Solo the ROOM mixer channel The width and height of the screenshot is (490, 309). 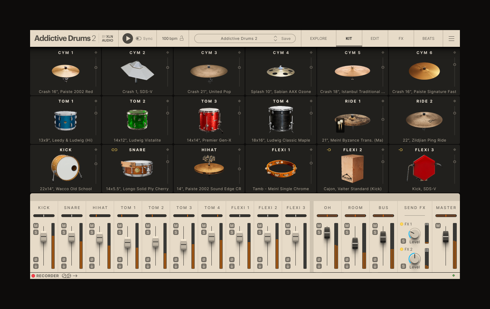coord(347,232)
